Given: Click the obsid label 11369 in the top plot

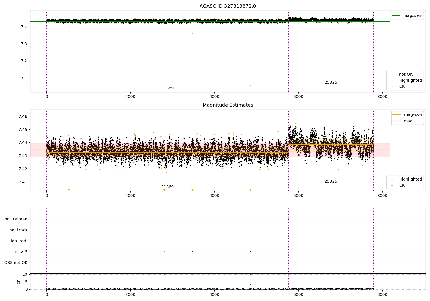Looking at the screenshot, I should coord(167,88).
